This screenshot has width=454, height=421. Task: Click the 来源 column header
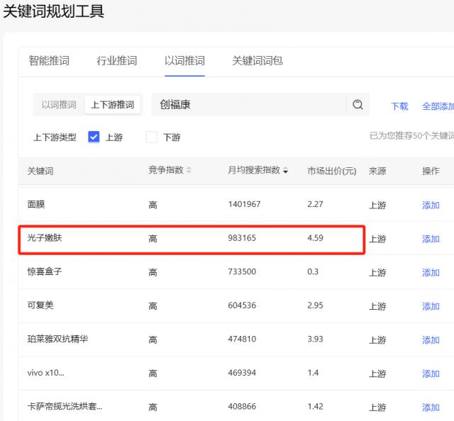click(x=377, y=171)
